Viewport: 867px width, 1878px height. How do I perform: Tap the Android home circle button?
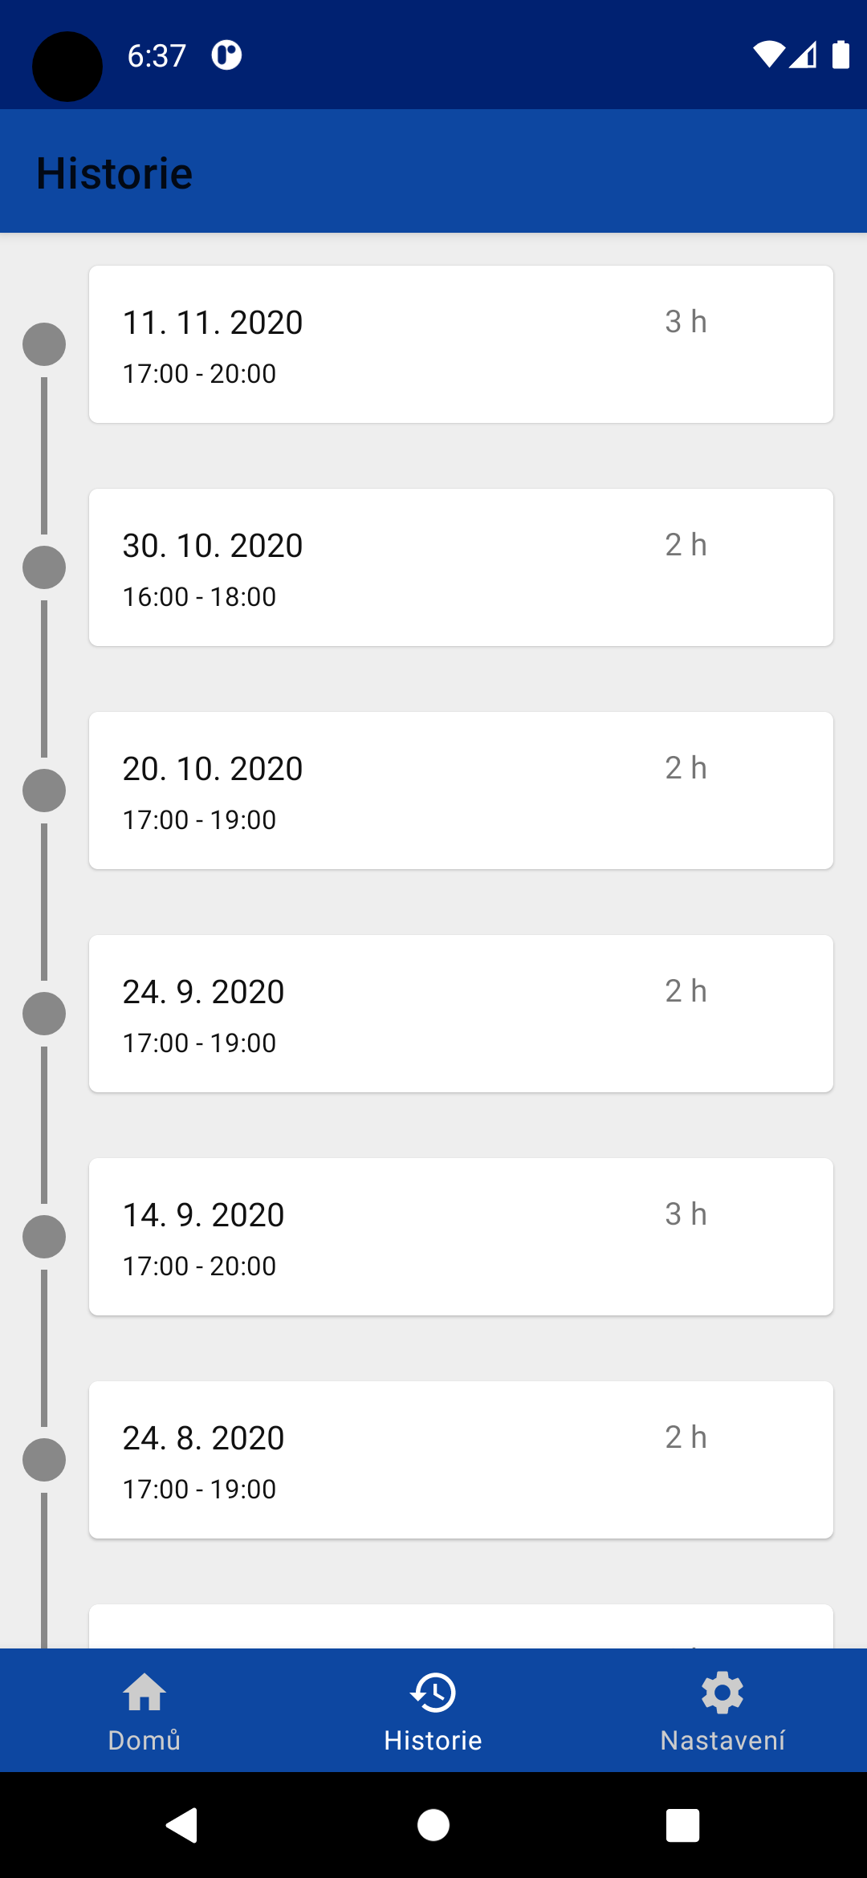click(433, 1825)
